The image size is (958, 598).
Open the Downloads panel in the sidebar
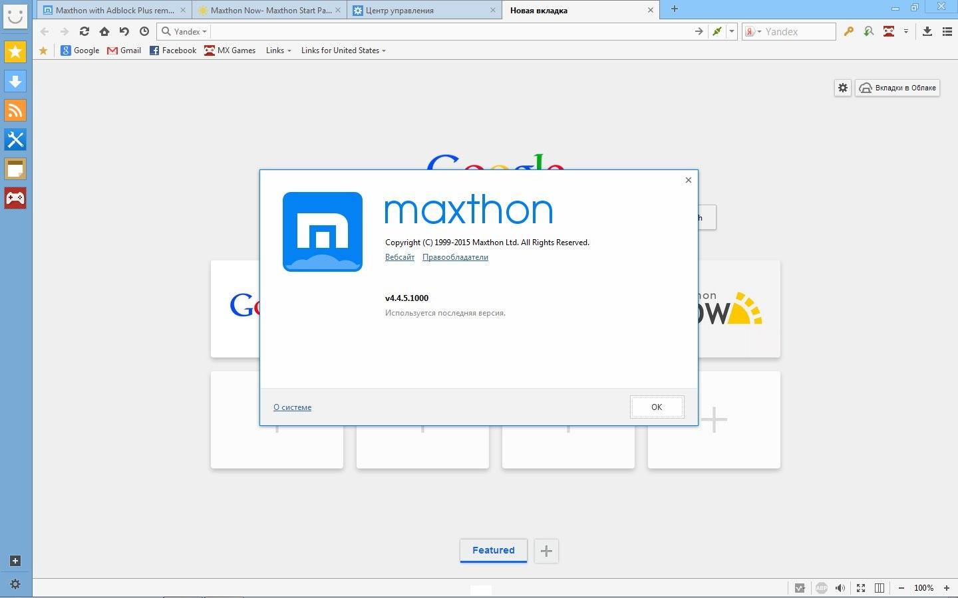15,81
